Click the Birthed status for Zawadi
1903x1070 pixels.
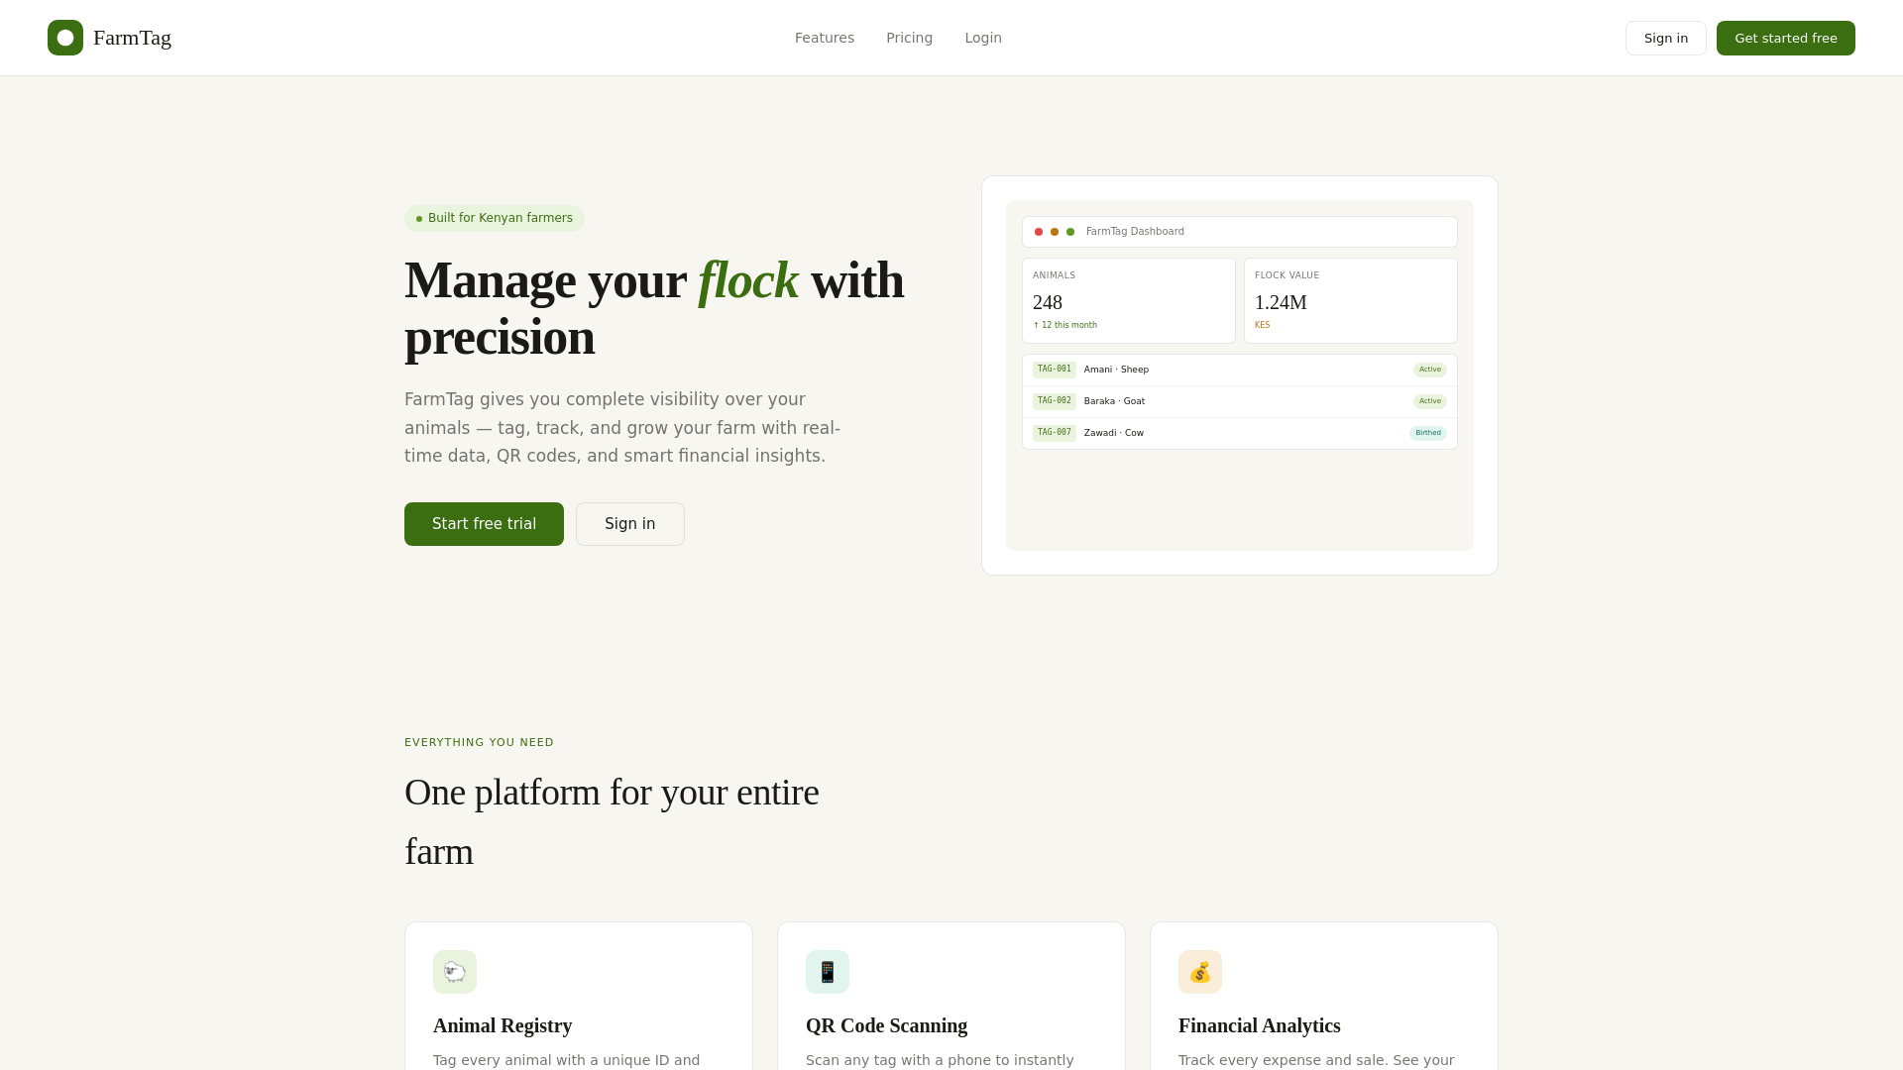pyautogui.click(x=1428, y=433)
